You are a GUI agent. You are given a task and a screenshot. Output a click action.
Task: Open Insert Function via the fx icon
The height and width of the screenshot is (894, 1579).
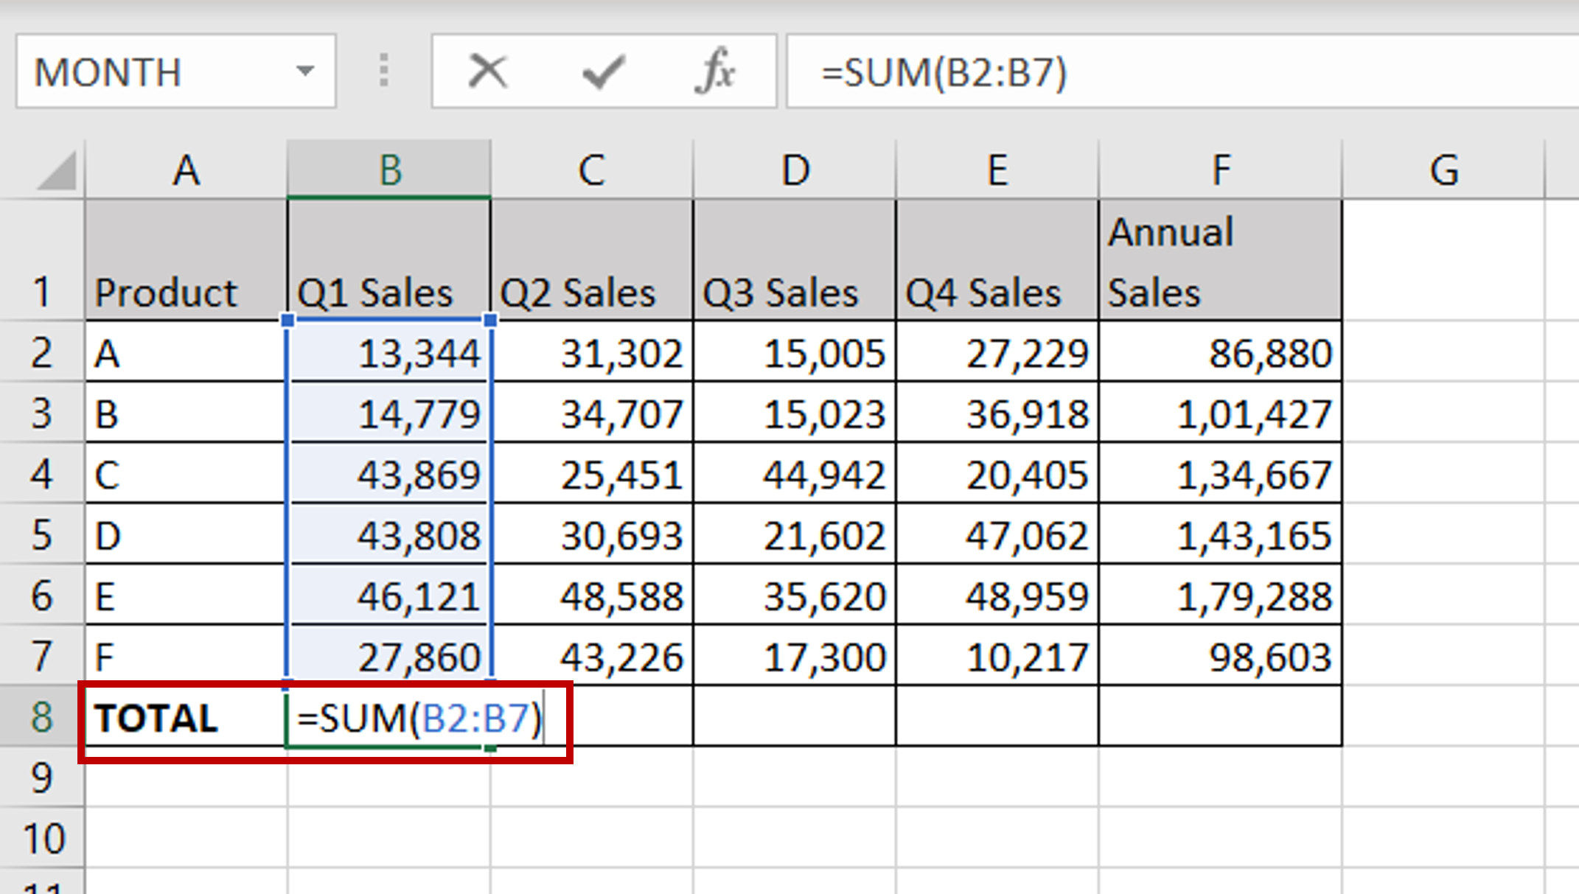(x=718, y=71)
